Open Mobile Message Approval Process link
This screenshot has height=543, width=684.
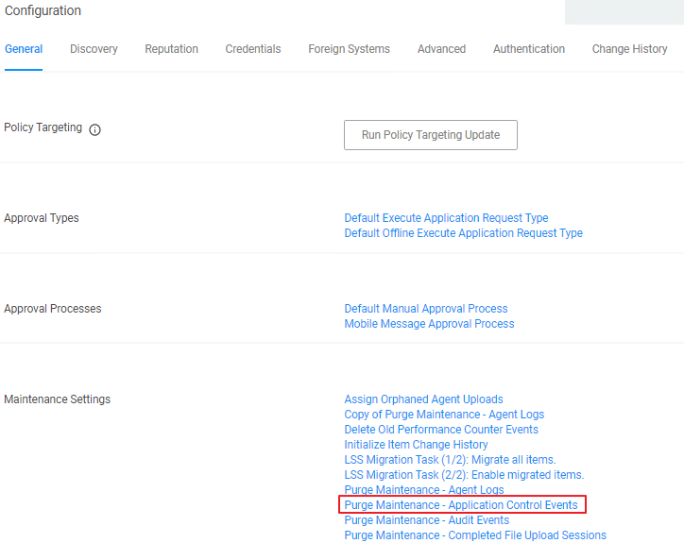tap(429, 324)
